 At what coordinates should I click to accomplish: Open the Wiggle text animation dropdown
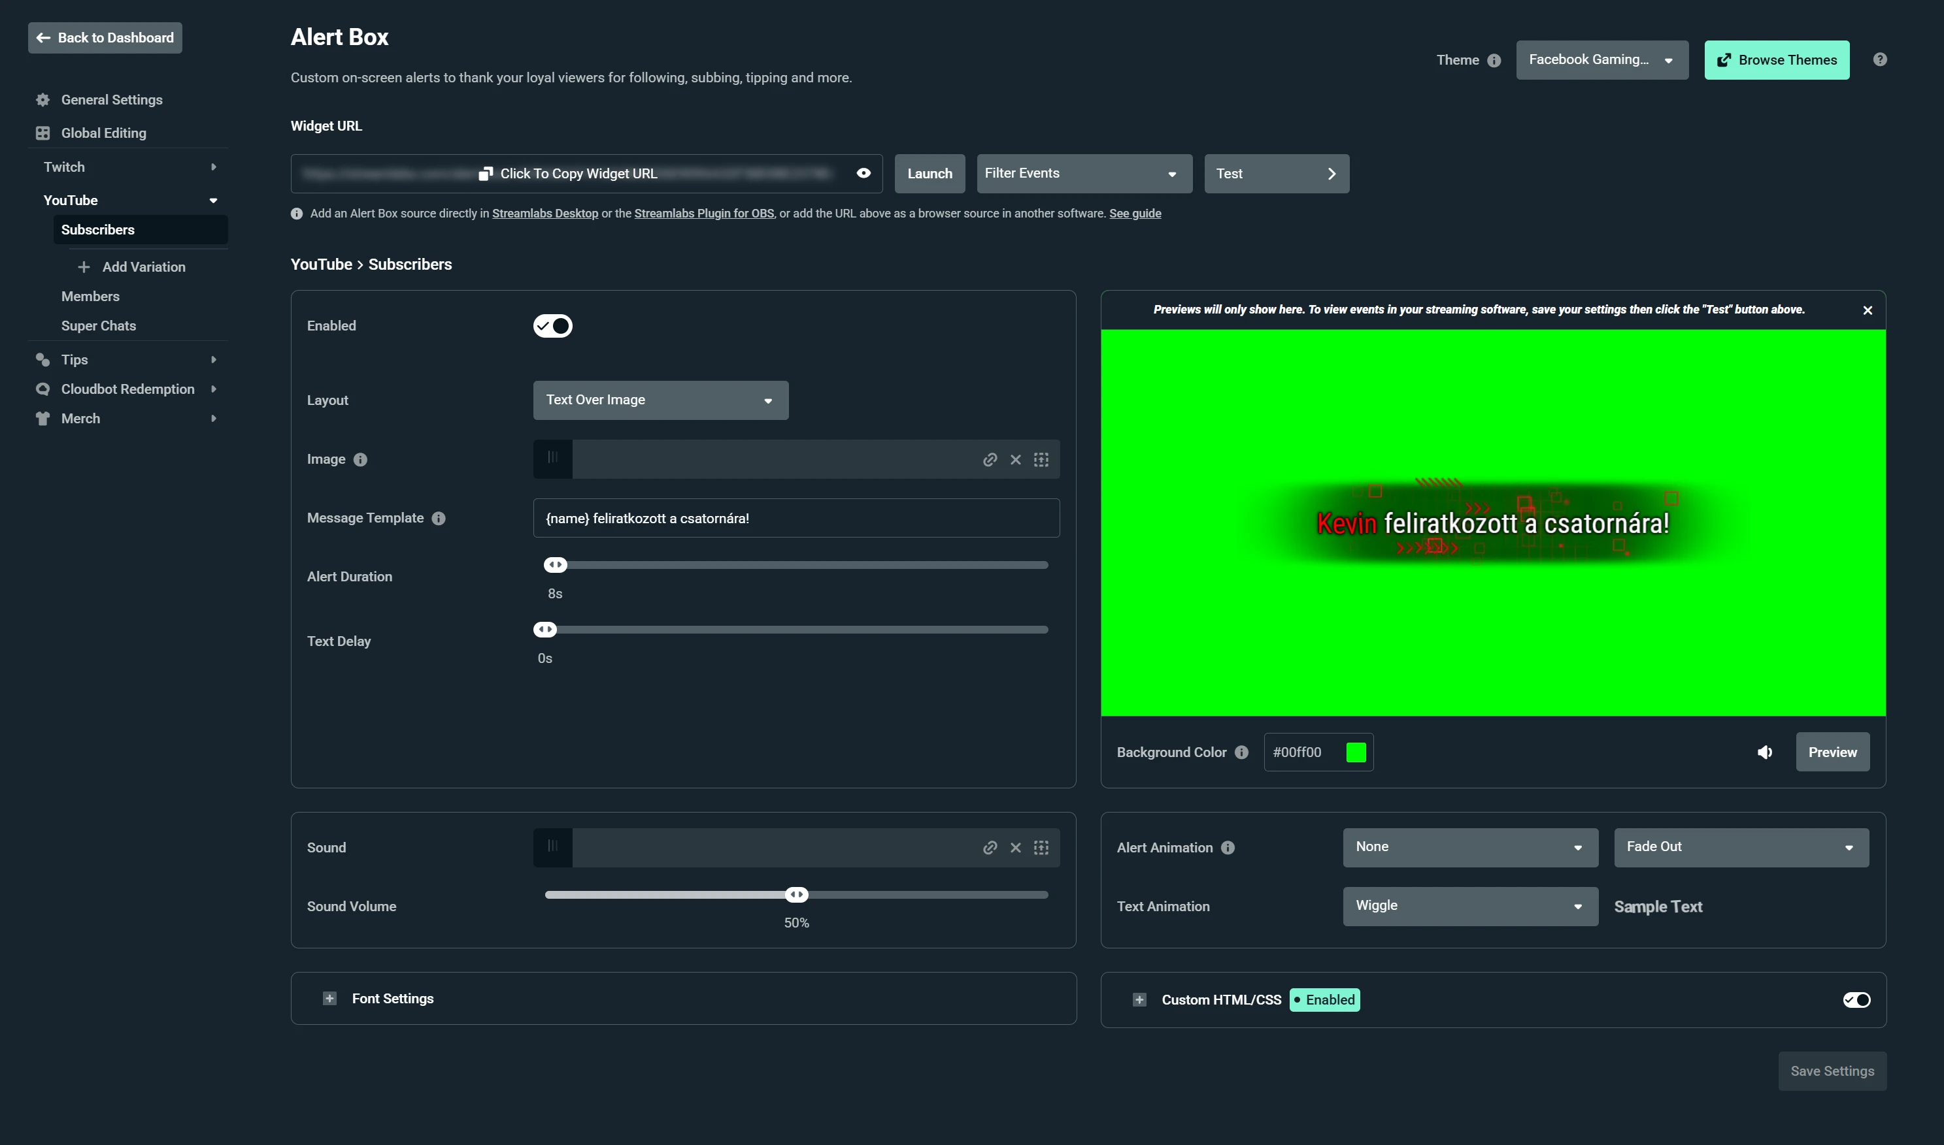[1469, 906]
